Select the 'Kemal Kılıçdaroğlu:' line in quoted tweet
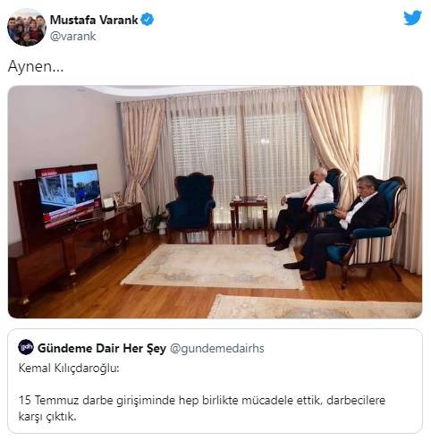 [x=69, y=369]
